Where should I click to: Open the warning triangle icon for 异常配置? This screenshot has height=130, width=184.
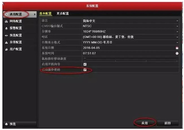click(x=6, y=42)
